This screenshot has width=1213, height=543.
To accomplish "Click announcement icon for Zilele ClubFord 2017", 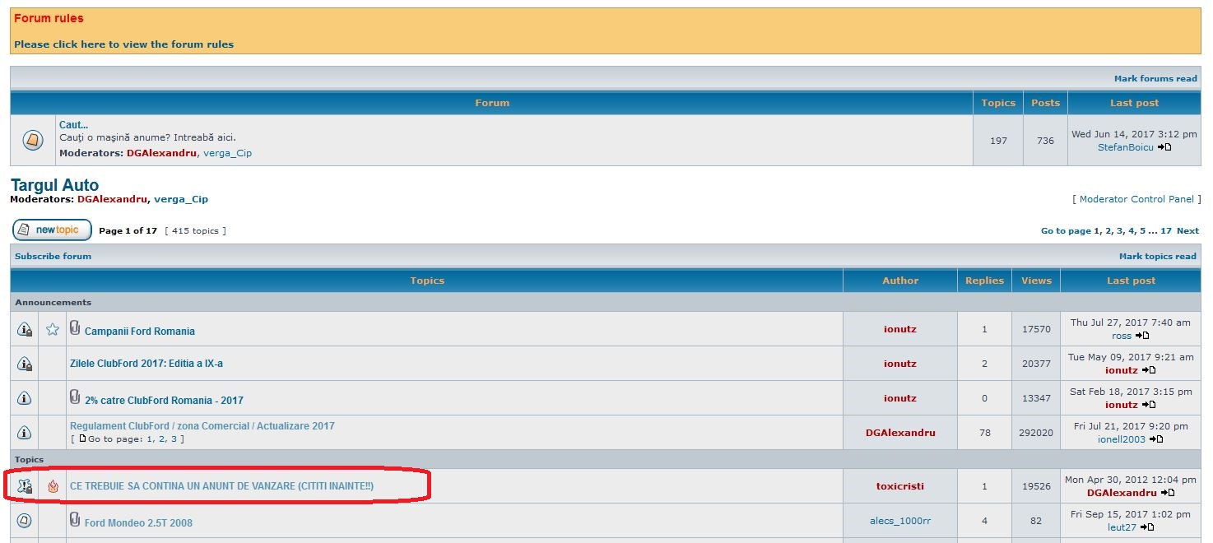I will 25,364.
